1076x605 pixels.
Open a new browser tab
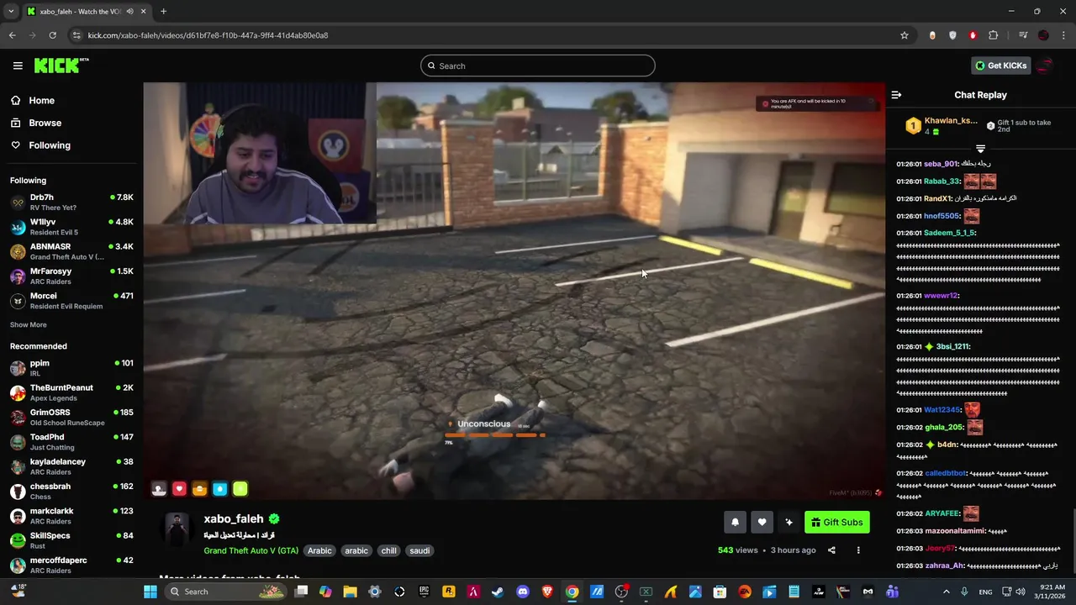(163, 12)
